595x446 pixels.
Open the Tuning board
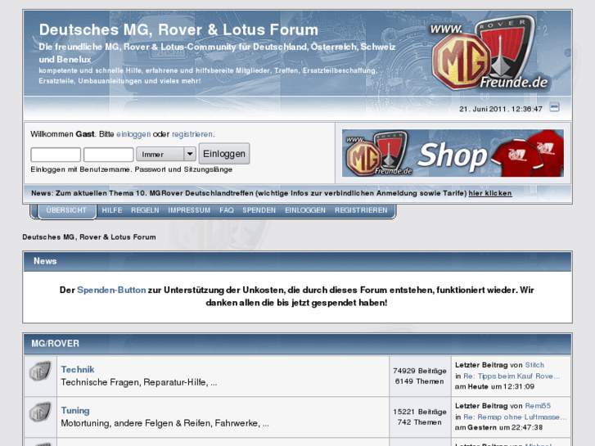75,410
